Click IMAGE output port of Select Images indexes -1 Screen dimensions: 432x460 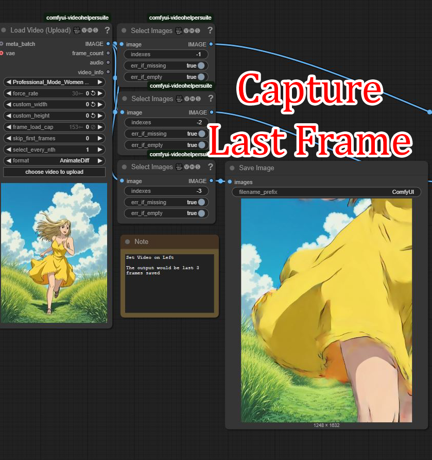pos(211,44)
